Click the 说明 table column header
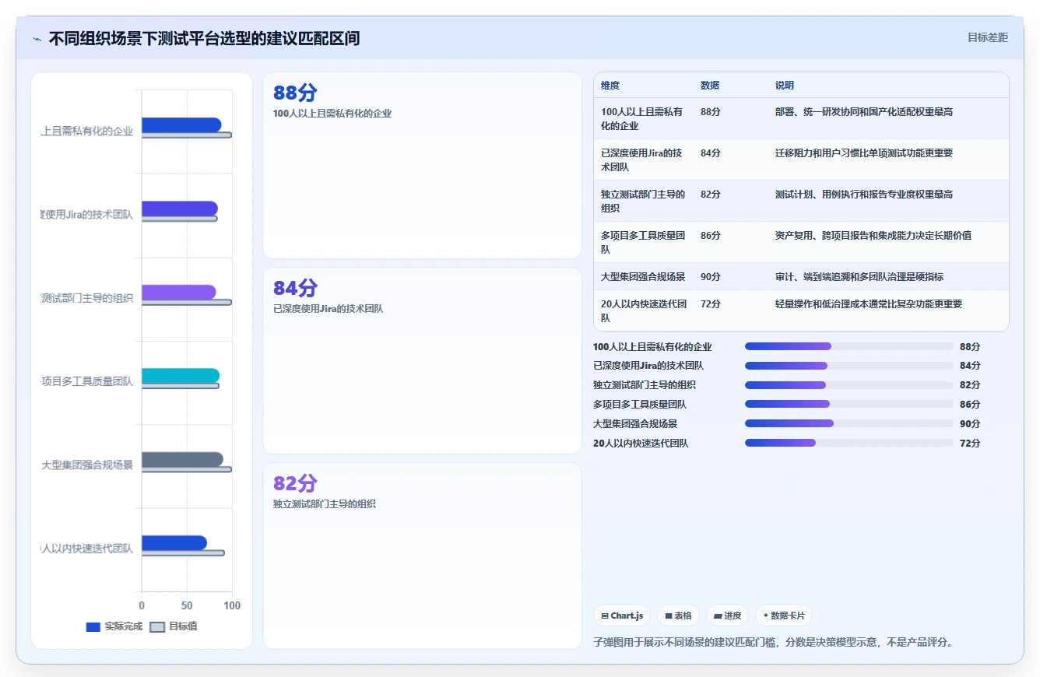1040x677 pixels. click(x=785, y=86)
